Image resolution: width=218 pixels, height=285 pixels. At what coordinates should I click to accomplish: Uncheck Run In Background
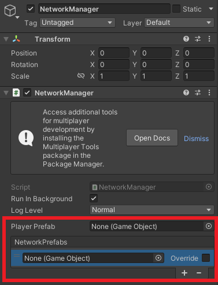[94, 198]
